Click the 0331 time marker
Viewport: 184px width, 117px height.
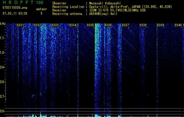pos(20,25)
